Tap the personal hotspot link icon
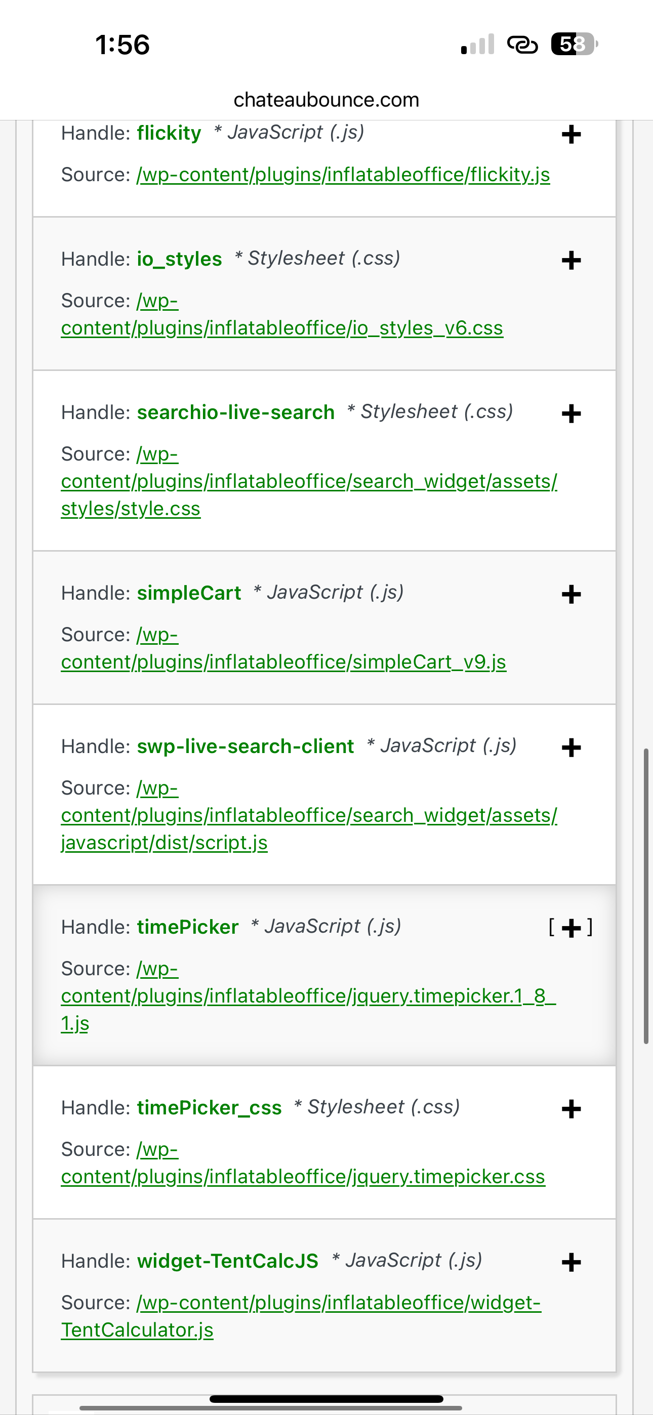The width and height of the screenshot is (653, 1415). (521, 44)
